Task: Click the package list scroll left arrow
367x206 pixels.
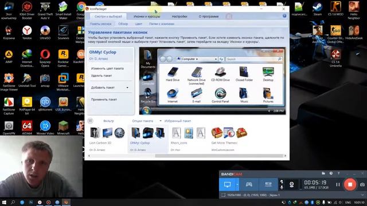Action: (x=89, y=156)
